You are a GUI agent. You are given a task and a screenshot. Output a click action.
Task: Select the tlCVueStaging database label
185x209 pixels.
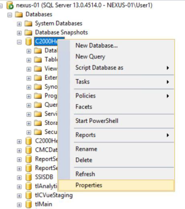[54, 195]
